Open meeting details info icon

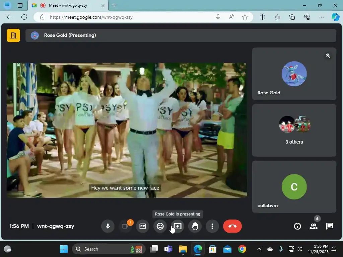[x=297, y=226]
